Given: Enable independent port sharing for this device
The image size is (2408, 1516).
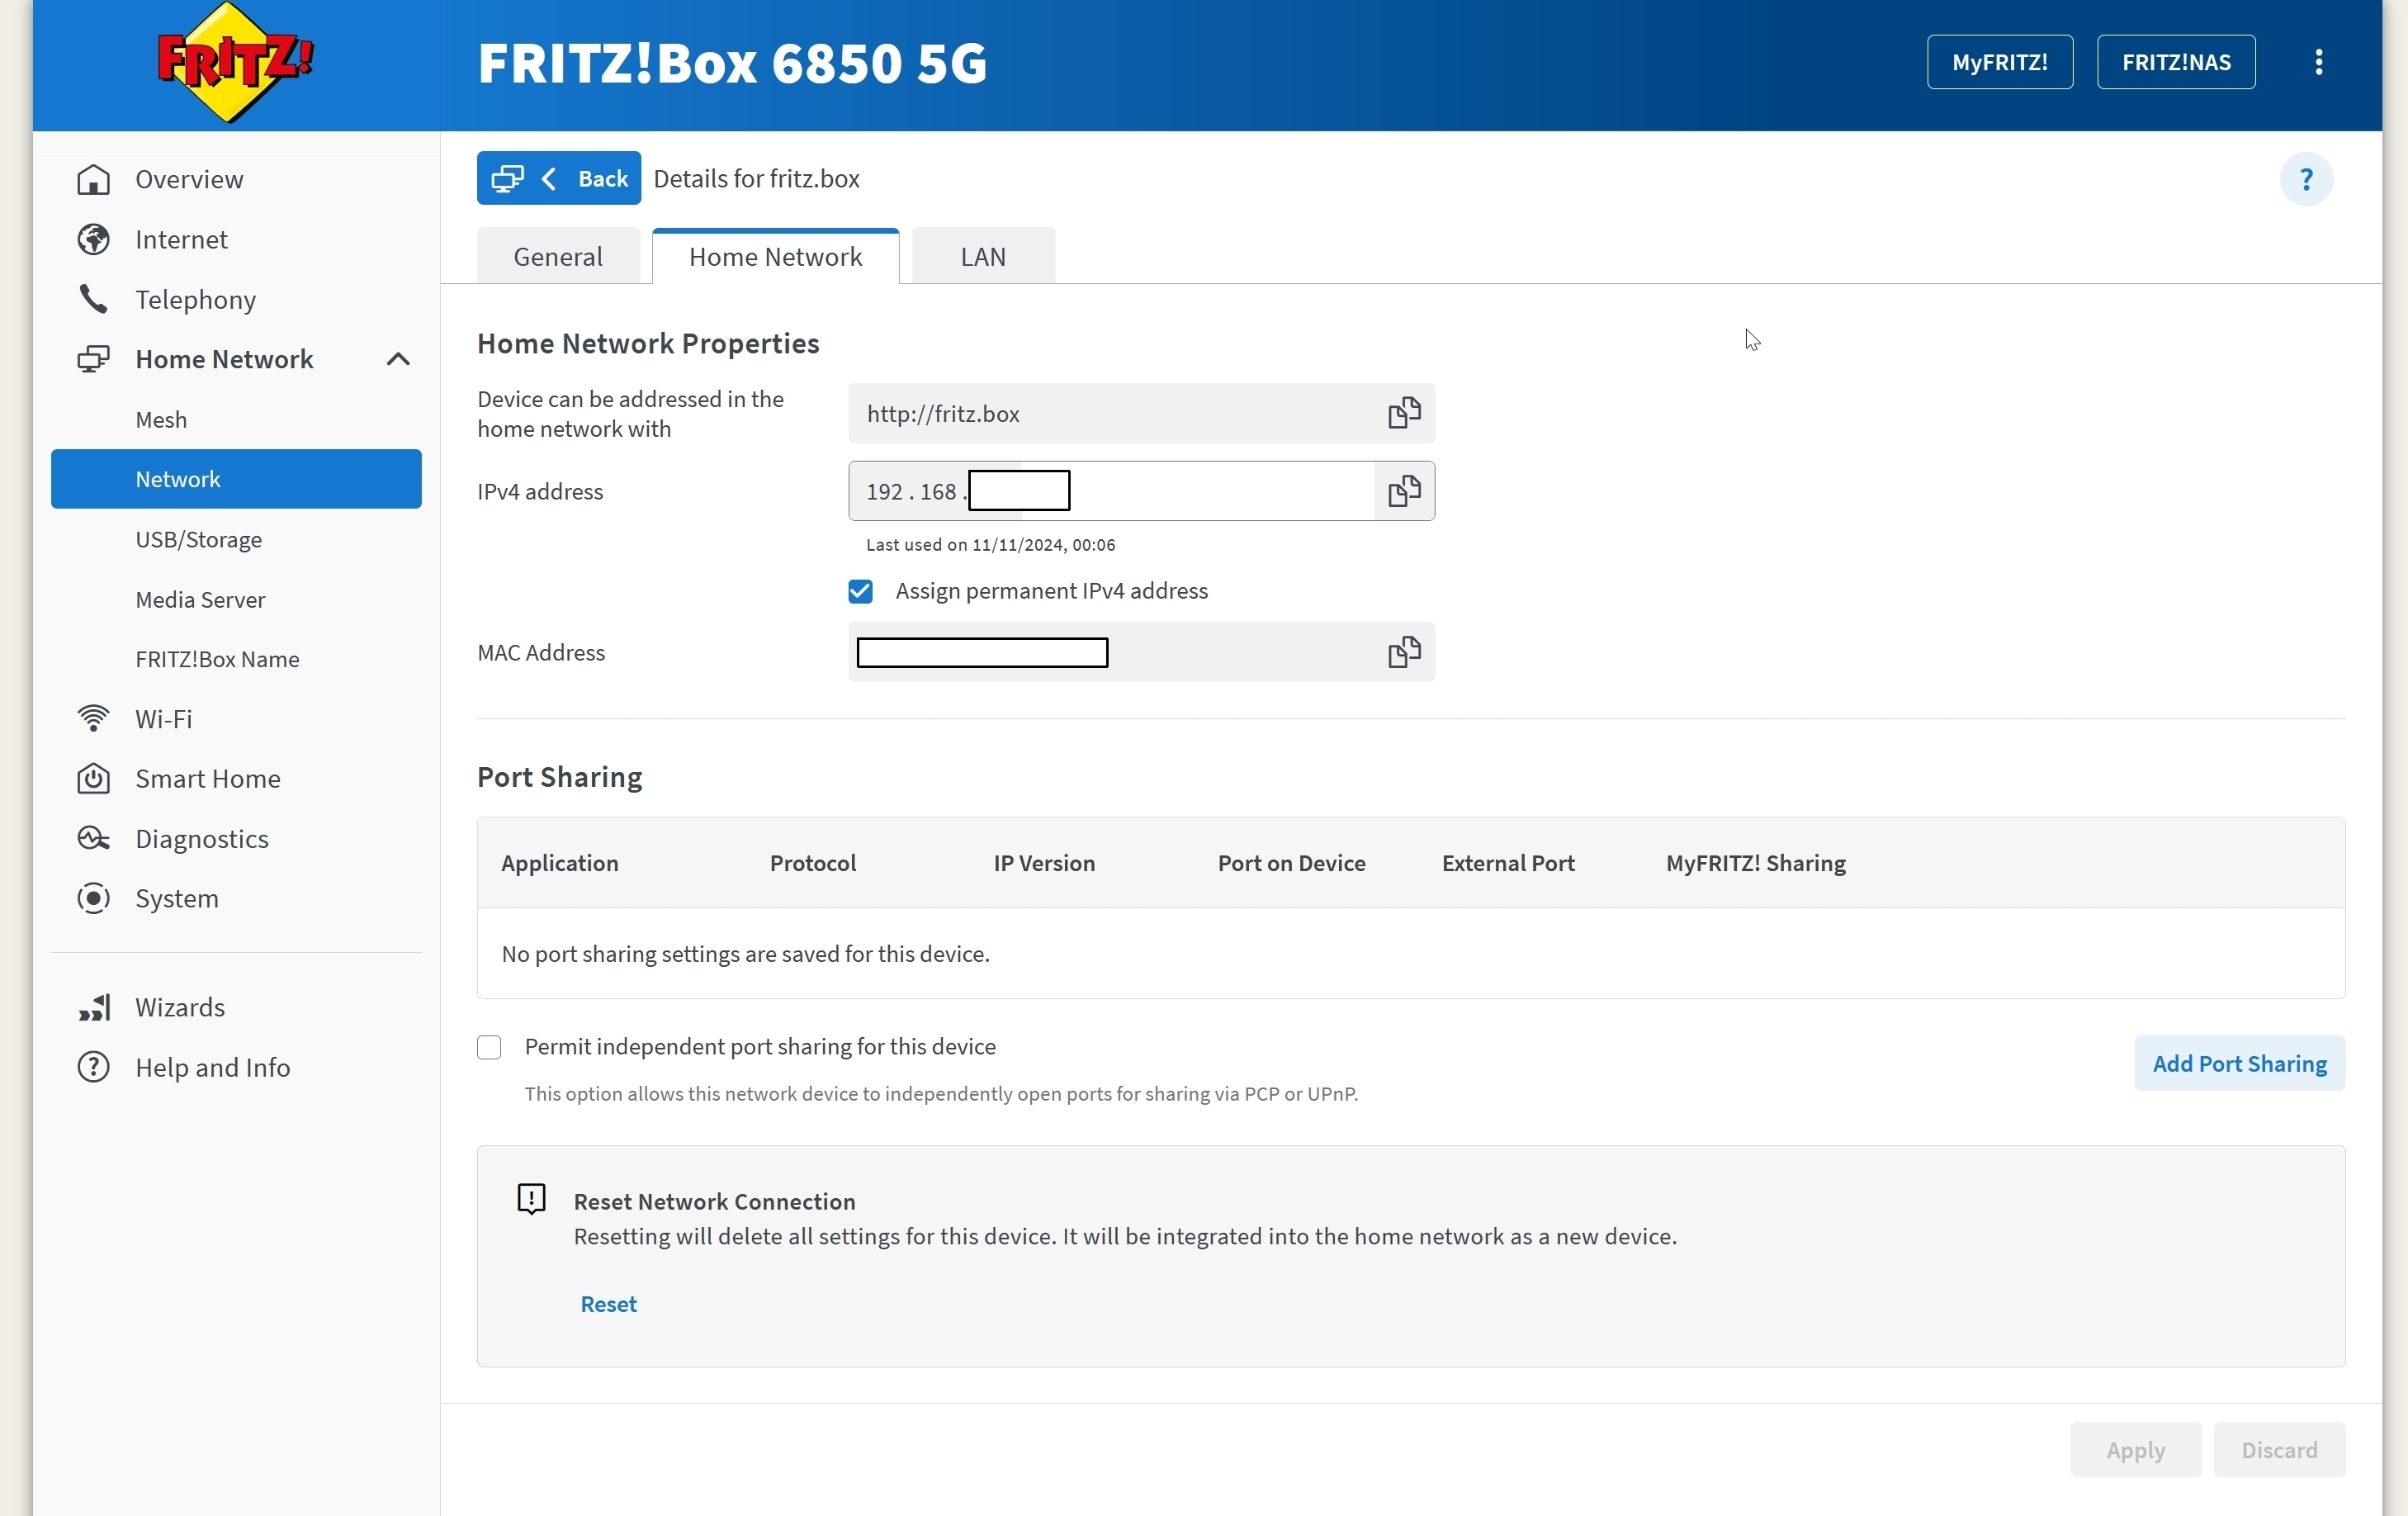Looking at the screenshot, I should click(x=489, y=1047).
